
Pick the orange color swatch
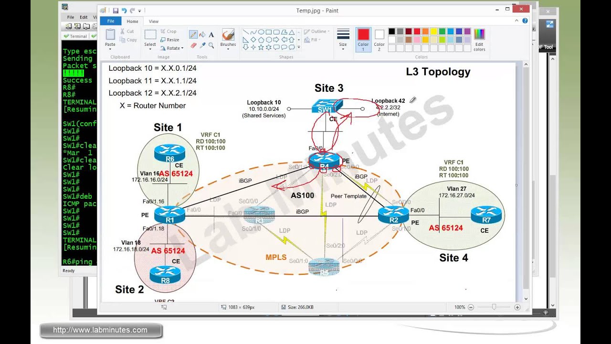(425, 32)
